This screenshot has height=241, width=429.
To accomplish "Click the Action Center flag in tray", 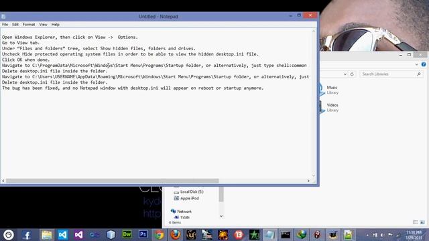I will tap(390, 235).
